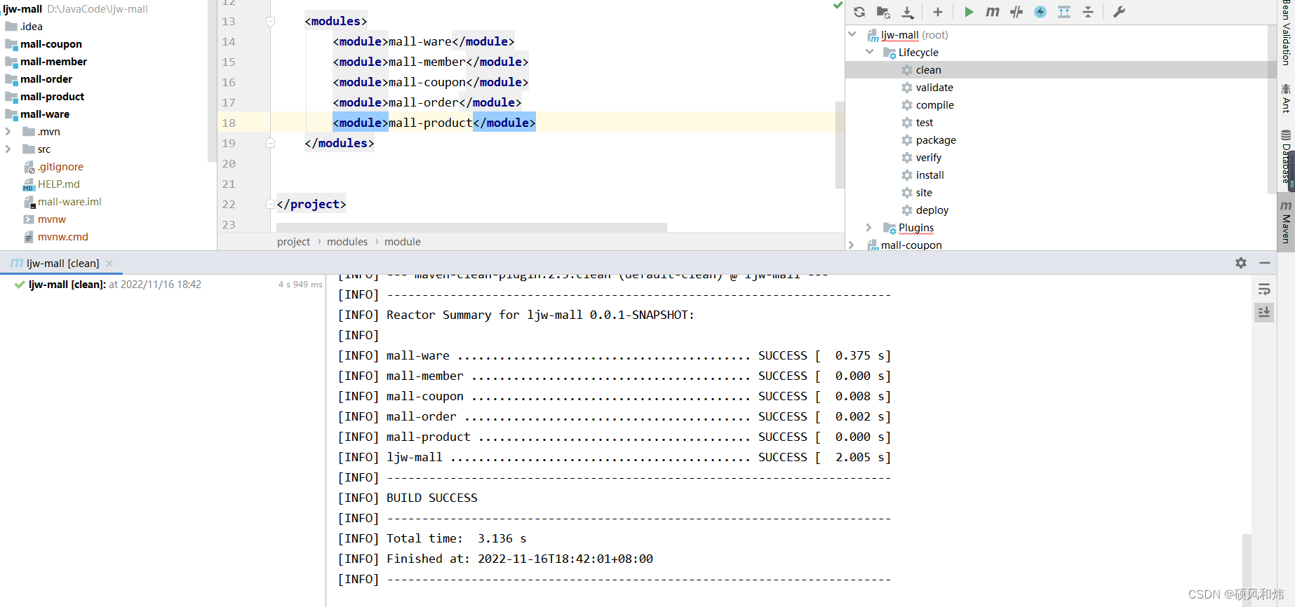Collapse Lifecycle node
This screenshot has width=1295, height=607.
pyautogui.click(x=870, y=52)
